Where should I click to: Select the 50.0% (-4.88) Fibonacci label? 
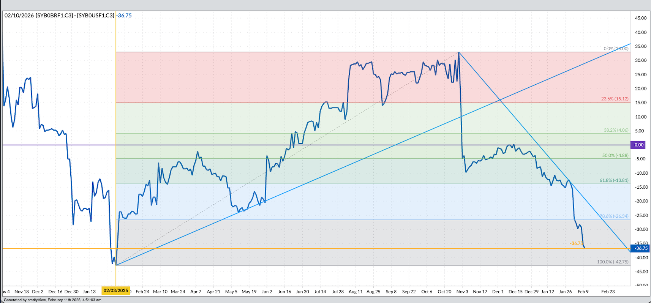(615, 155)
